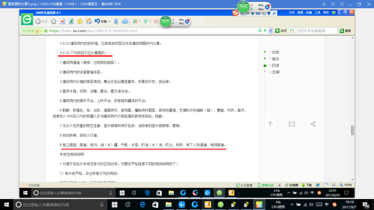This screenshot has height=210, width=374.
Task: Click the baike.so.com address bar URL
Action: coord(93,31)
